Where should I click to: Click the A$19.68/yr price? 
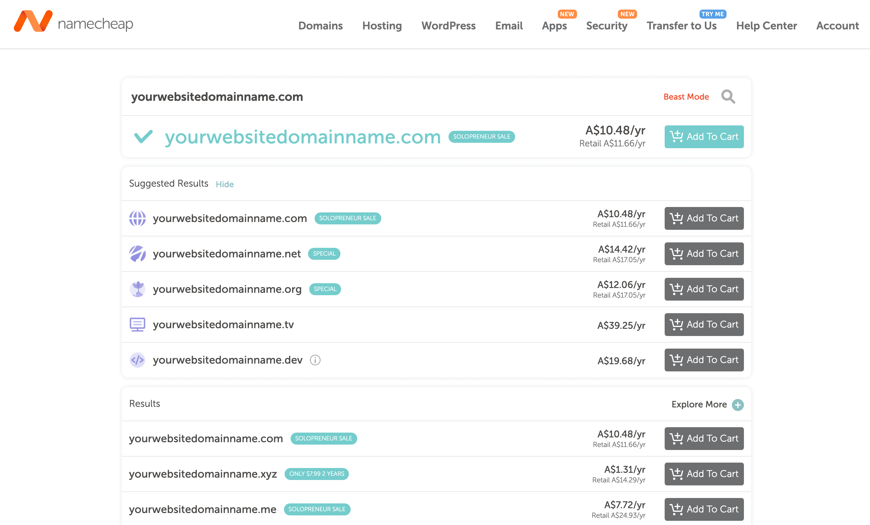[621, 361]
